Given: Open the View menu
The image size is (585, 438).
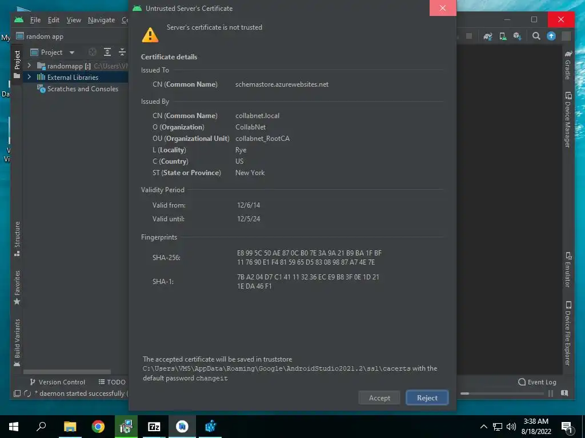Looking at the screenshot, I should point(74,20).
